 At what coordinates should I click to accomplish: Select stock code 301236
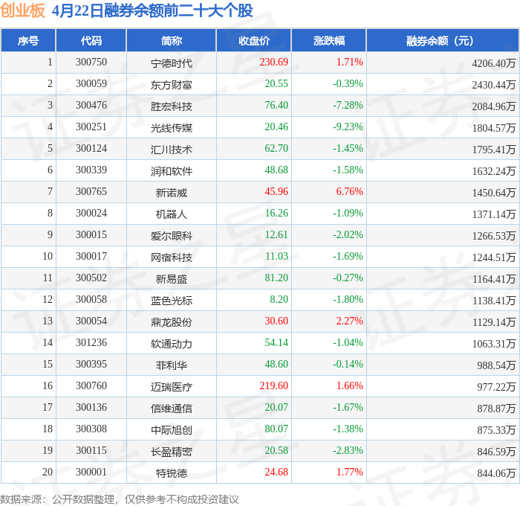tap(91, 342)
